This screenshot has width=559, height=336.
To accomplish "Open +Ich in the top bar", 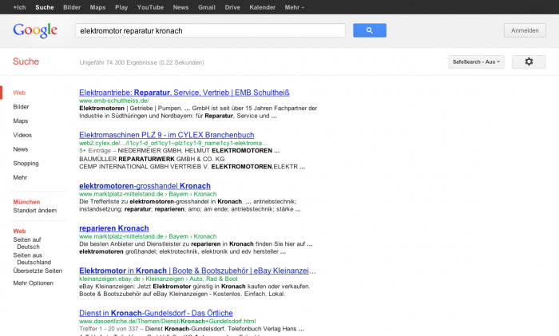I will [x=19, y=7].
